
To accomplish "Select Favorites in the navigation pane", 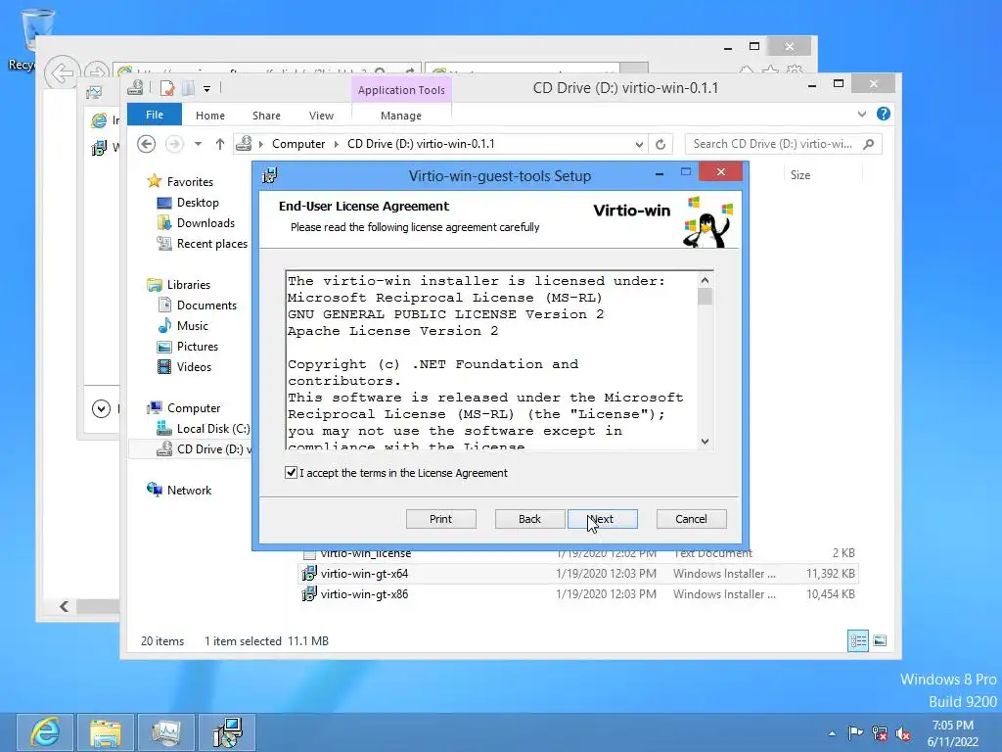I will click(x=190, y=181).
